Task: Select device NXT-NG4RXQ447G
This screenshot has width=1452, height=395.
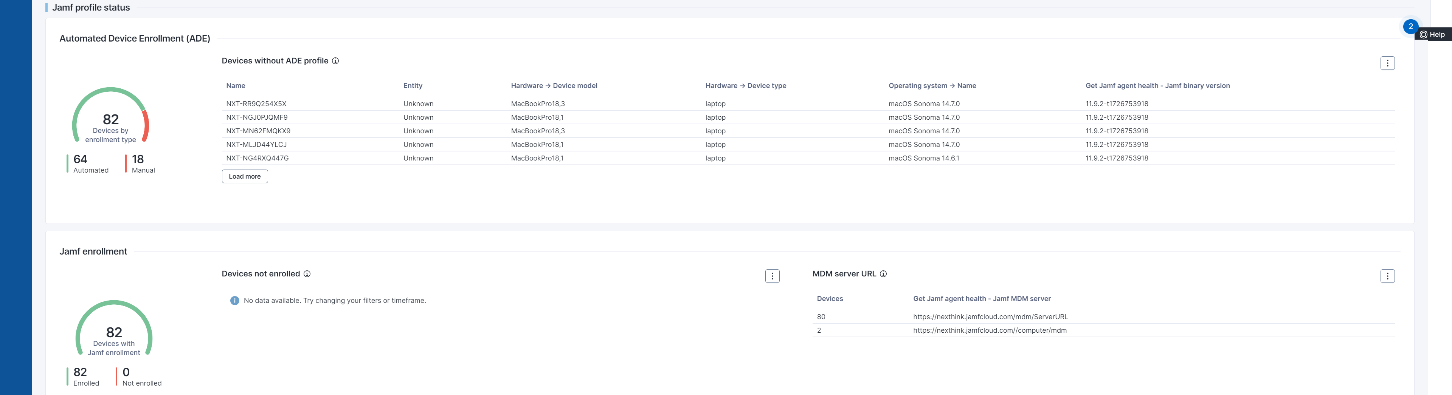Action: point(258,158)
